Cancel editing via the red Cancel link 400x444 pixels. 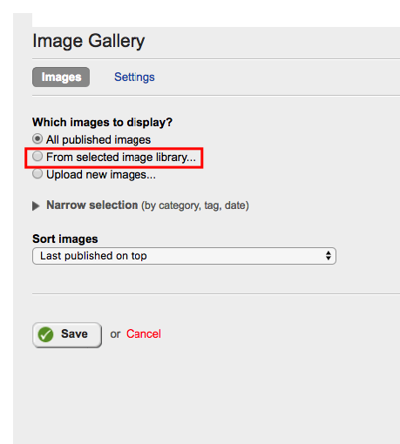[144, 334]
